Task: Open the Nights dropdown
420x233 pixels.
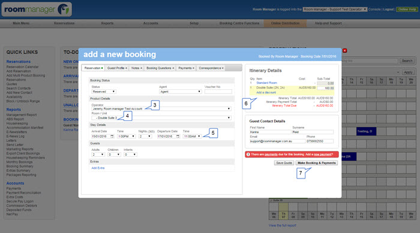Action: (145, 137)
